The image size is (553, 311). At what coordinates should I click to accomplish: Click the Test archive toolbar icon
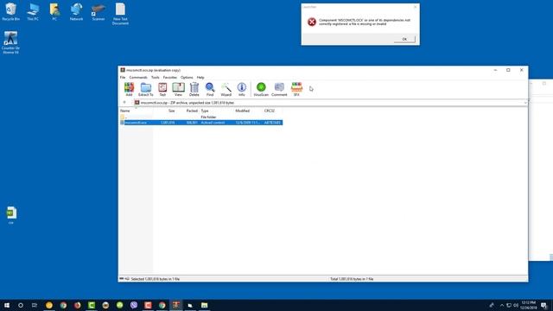click(162, 89)
